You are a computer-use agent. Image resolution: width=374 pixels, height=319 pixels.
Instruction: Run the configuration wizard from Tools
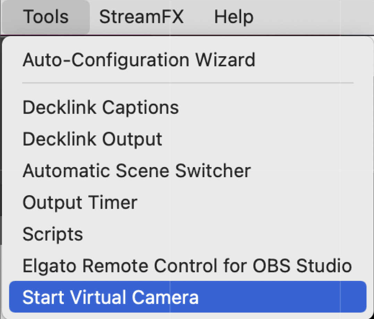pos(138,59)
